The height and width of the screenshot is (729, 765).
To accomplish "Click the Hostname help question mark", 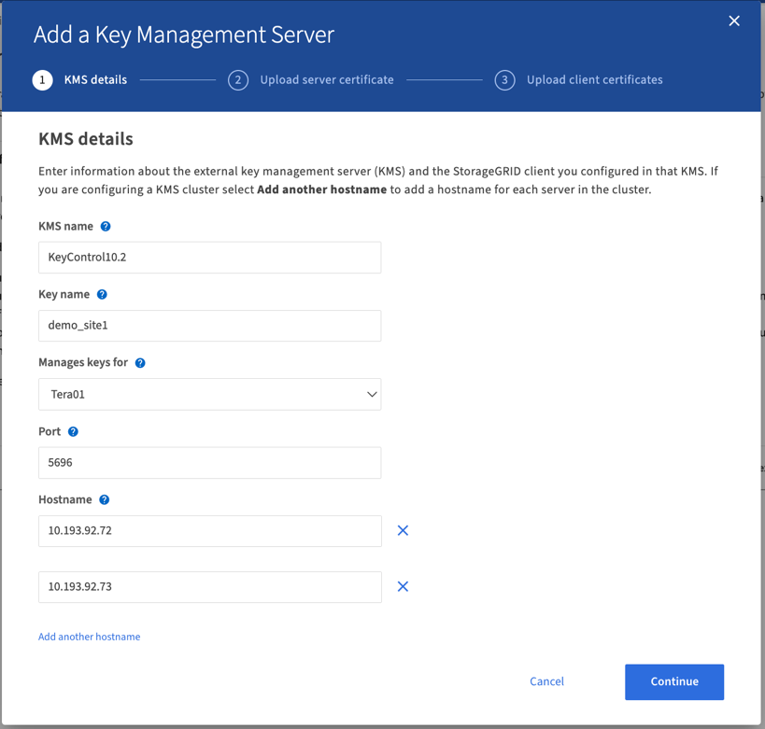I will coord(104,500).
